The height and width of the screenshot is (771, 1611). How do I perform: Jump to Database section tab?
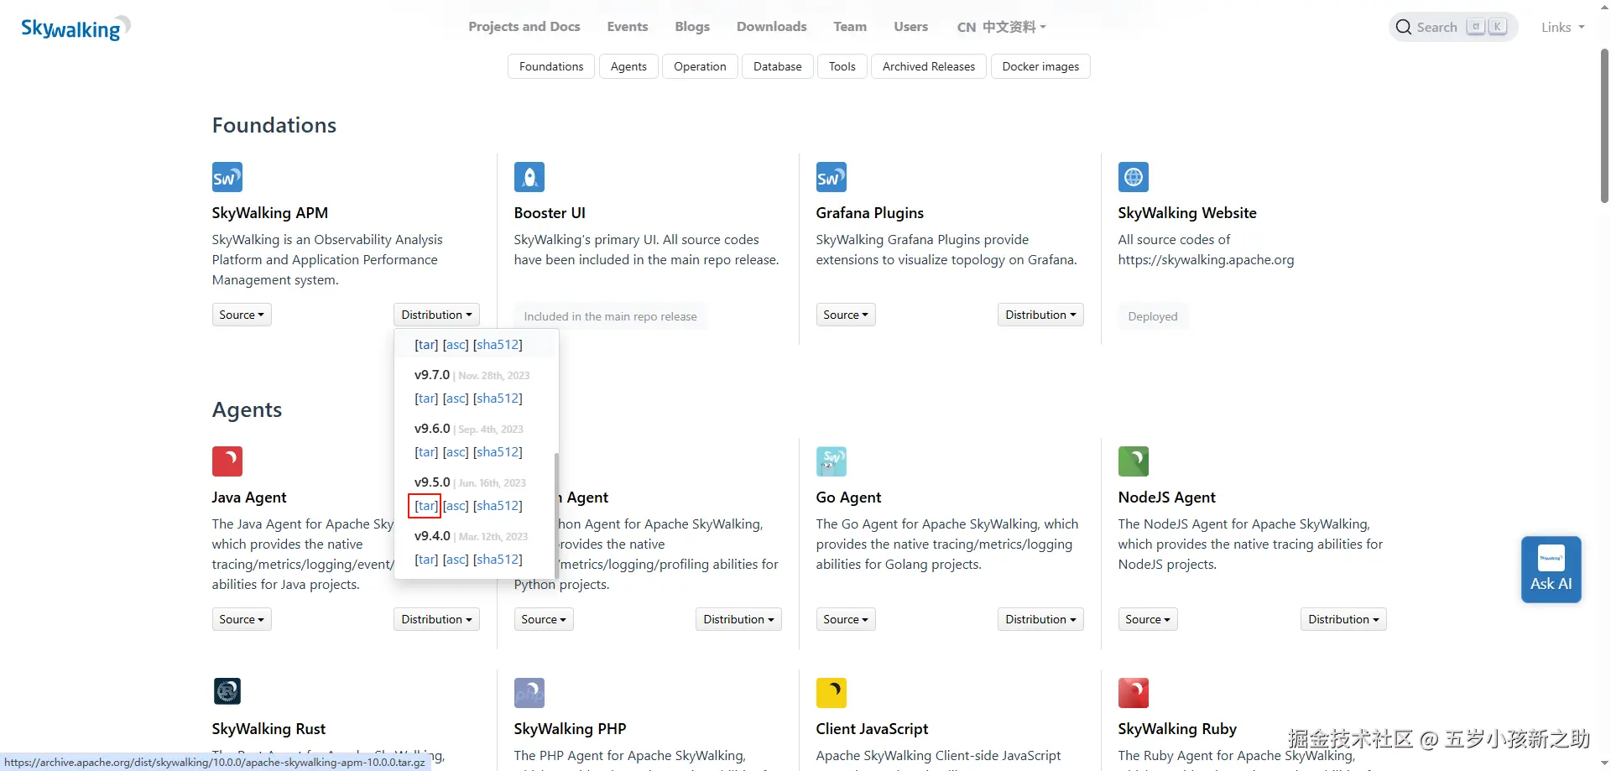[778, 66]
